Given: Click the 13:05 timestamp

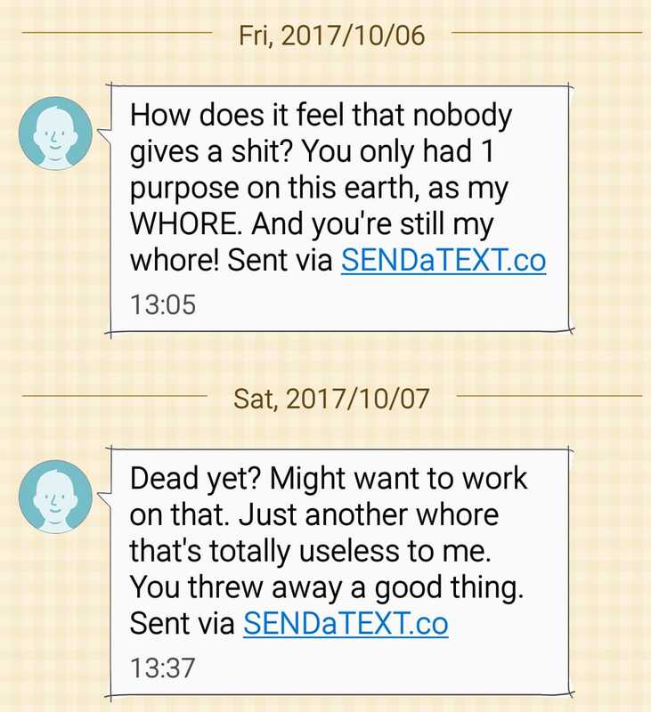Looking at the screenshot, I should 163,304.
